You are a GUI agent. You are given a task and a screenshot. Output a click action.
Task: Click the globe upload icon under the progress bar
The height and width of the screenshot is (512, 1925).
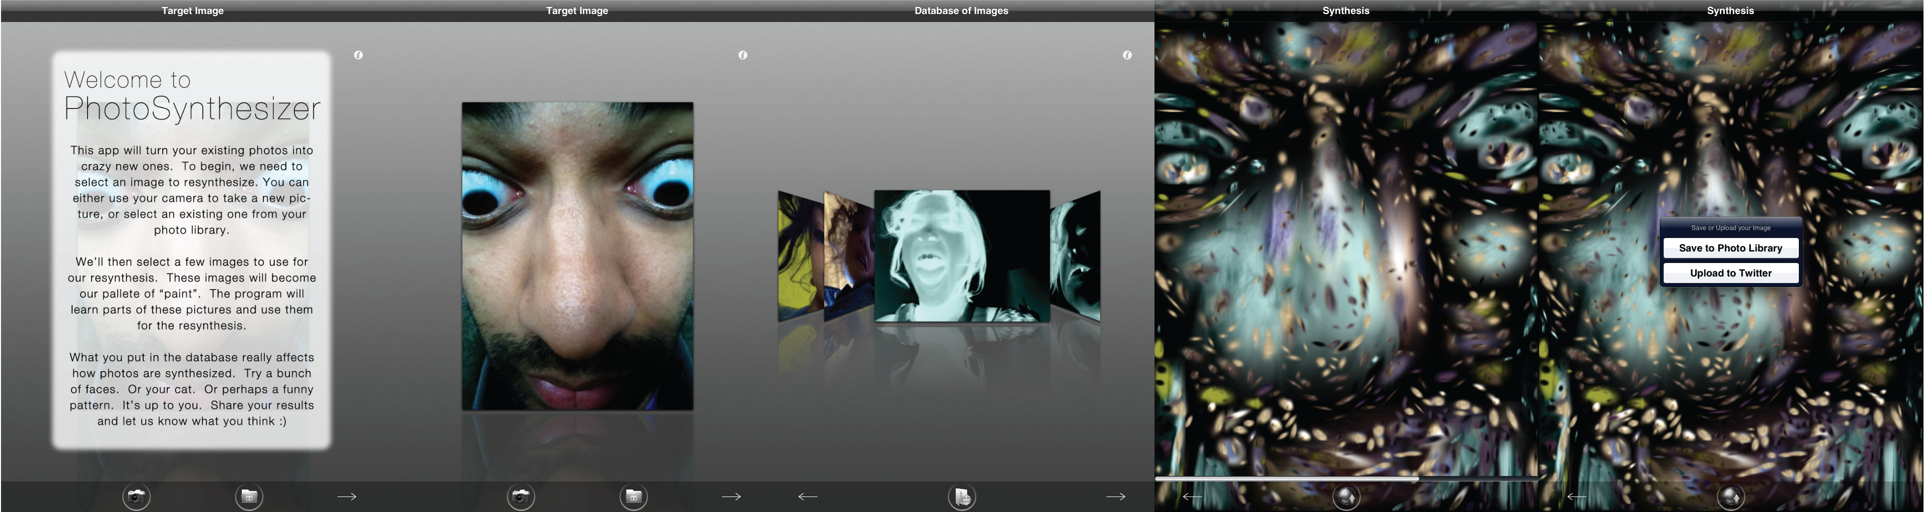1346,496
